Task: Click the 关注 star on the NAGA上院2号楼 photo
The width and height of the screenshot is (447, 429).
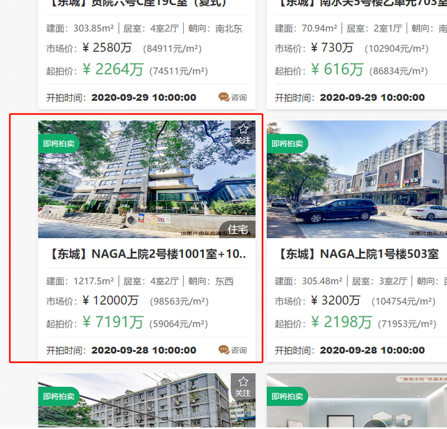Action: click(243, 134)
